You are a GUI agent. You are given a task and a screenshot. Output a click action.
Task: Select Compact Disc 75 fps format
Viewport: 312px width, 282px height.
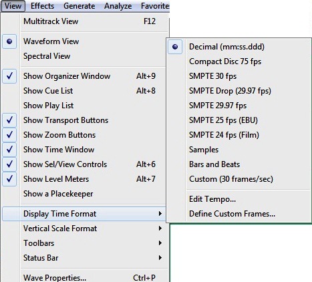pos(239,61)
